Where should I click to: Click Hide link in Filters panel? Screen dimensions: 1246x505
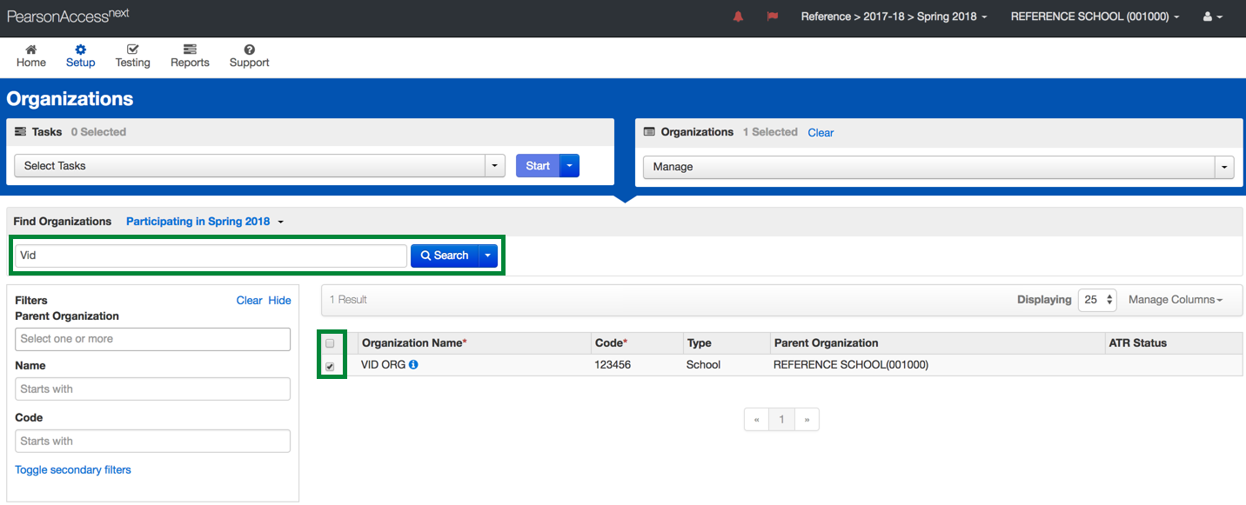point(279,301)
